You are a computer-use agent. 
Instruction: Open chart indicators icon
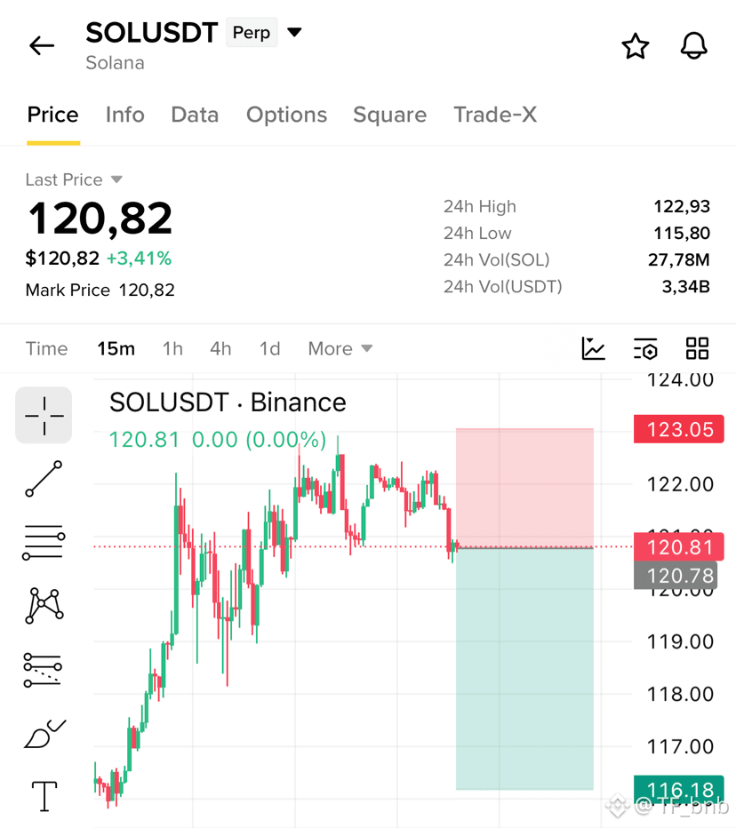[x=594, y=348]
